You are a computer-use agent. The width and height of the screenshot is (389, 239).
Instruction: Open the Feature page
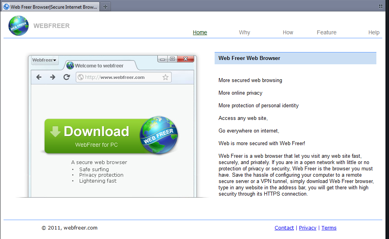click(326, 32)
